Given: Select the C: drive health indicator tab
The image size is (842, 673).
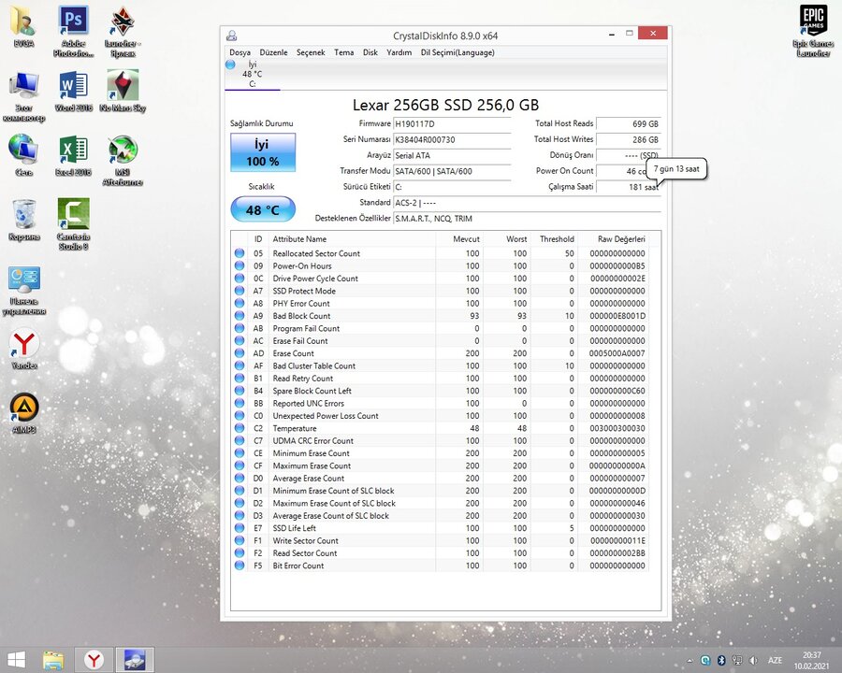Looking at the screenshot, I should (252, 74).
